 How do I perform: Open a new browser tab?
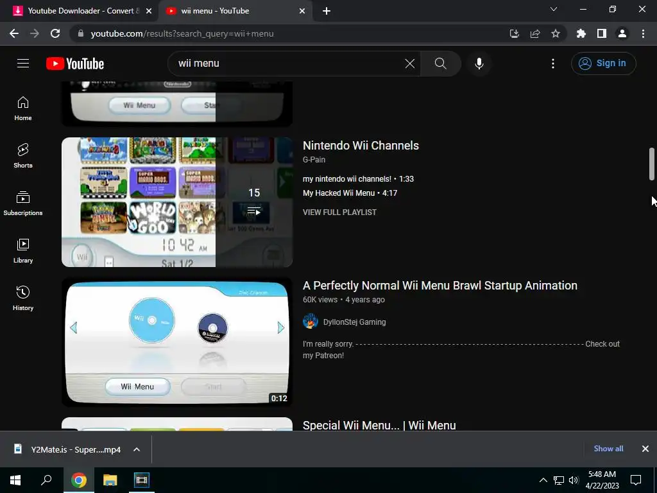coord(327,11)
